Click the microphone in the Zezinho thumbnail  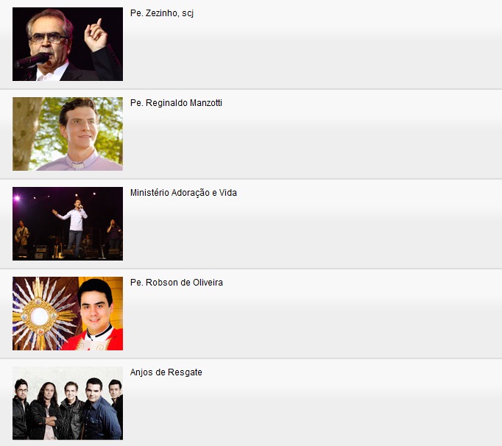(32, 60)
